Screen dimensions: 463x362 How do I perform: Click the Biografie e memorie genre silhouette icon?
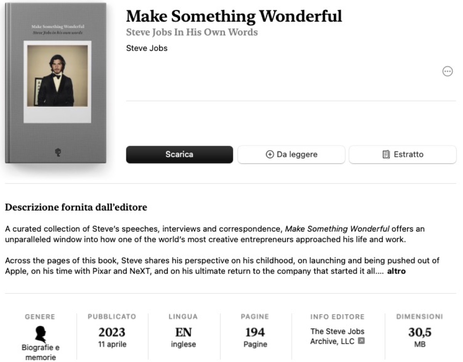coord(40,334)
